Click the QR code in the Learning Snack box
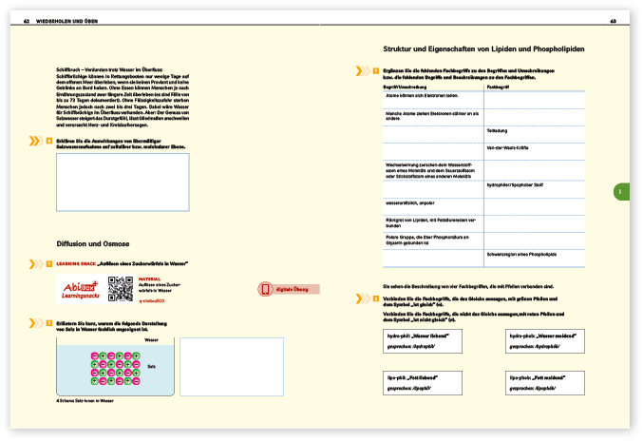The image size is (643, 442). pos(121,289)
